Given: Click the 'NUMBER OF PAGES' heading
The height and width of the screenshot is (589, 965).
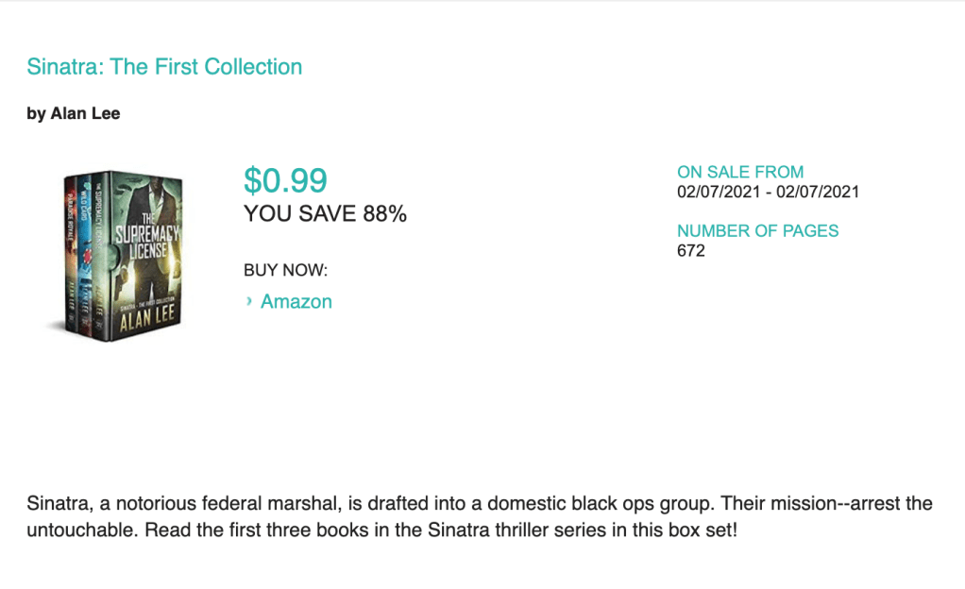Looking at the screenshot, I should (x=757, y=230).
